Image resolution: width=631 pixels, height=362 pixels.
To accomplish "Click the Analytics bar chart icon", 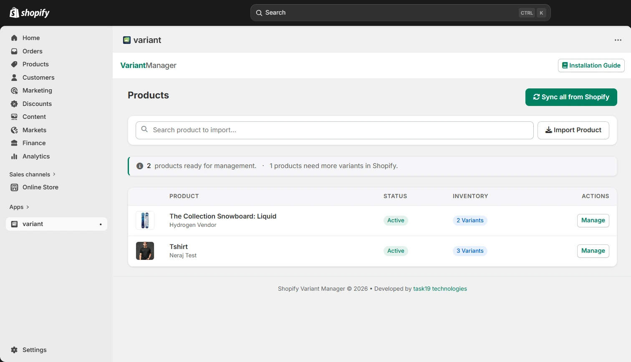I will click(14, 156).
